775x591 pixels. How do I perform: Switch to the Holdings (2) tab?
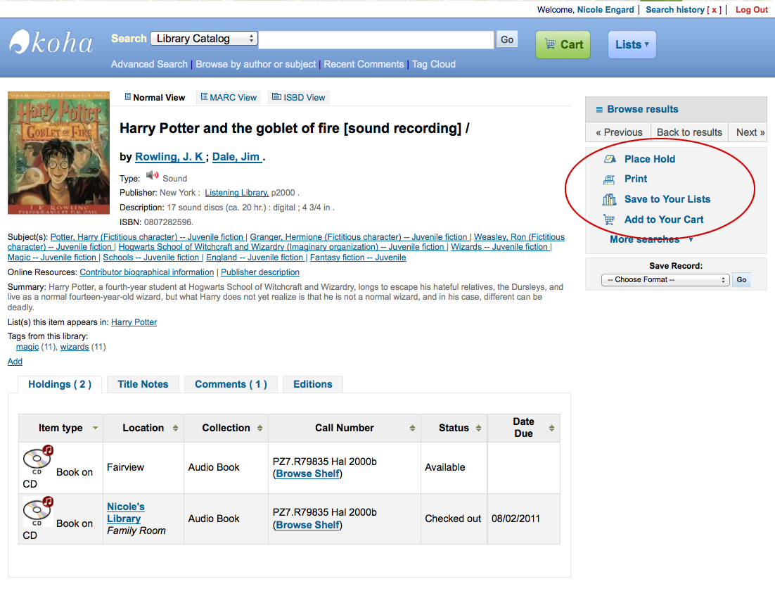point(60,384)
